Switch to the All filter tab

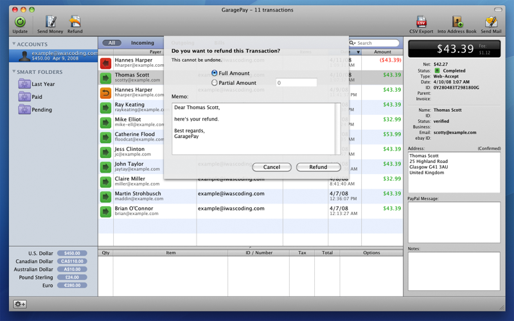click(x=111, y=43)
